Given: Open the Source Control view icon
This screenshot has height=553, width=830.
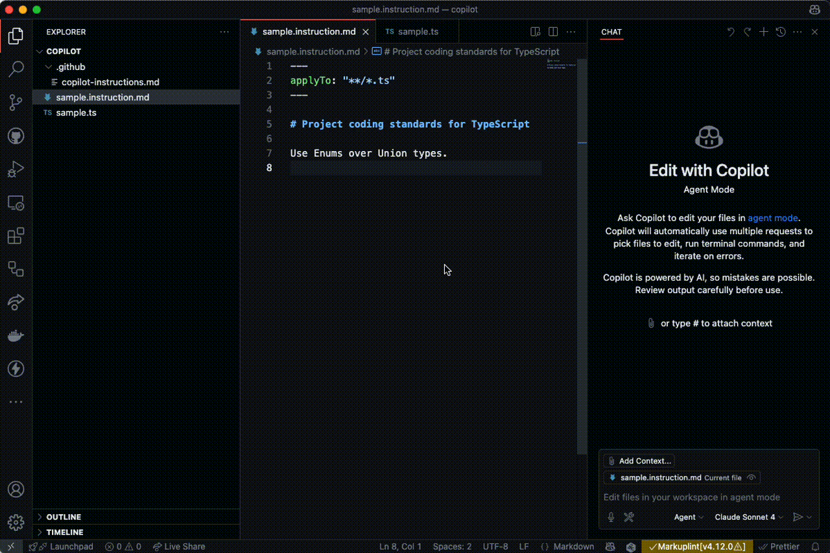Looking at the screenshot, I should tap(16, 102).
